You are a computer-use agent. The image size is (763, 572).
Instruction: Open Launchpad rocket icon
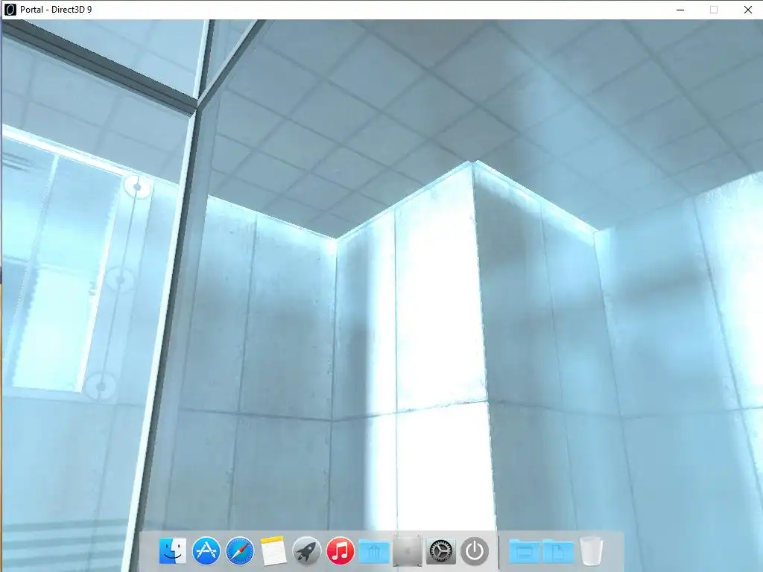[x=306, y=551]
